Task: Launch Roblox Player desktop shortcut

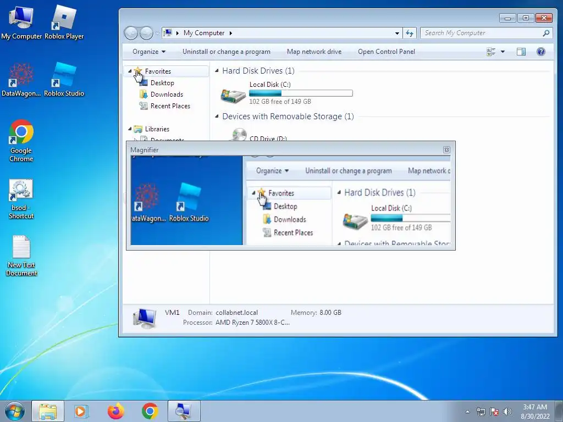Action: 64,21
